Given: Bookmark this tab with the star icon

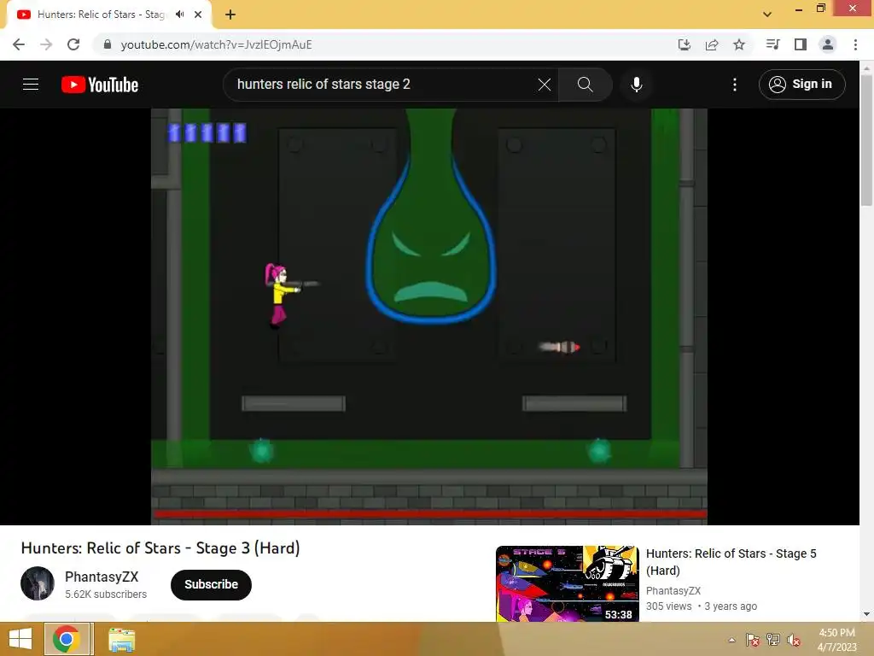Looking at the screenshot, I should tap(739, 44).
